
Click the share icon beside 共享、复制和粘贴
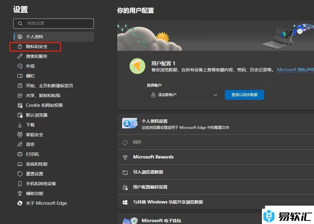(x=20, y=95)
